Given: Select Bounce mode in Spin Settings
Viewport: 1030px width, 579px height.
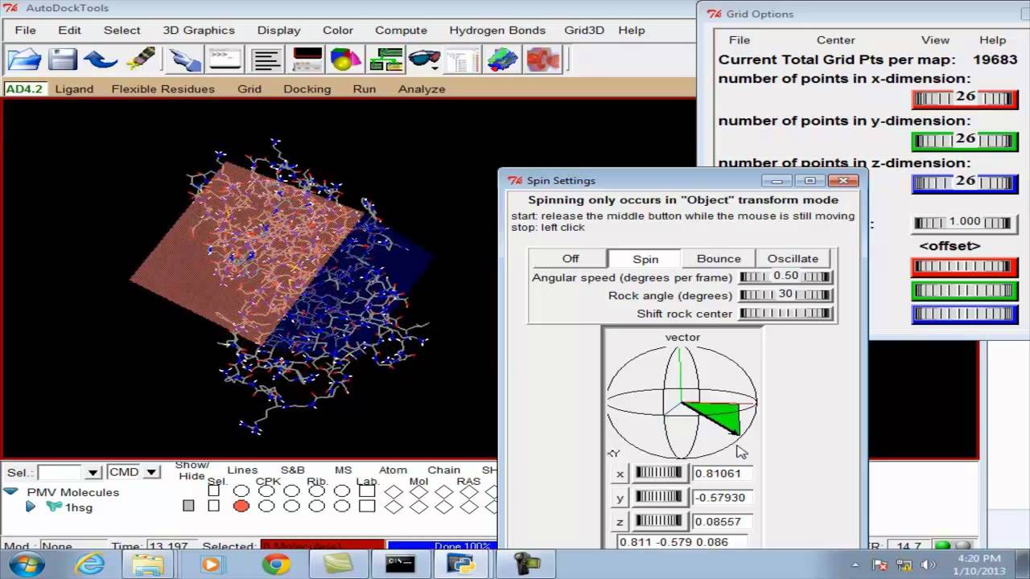Looking at the screenshot, I should 719,258.
